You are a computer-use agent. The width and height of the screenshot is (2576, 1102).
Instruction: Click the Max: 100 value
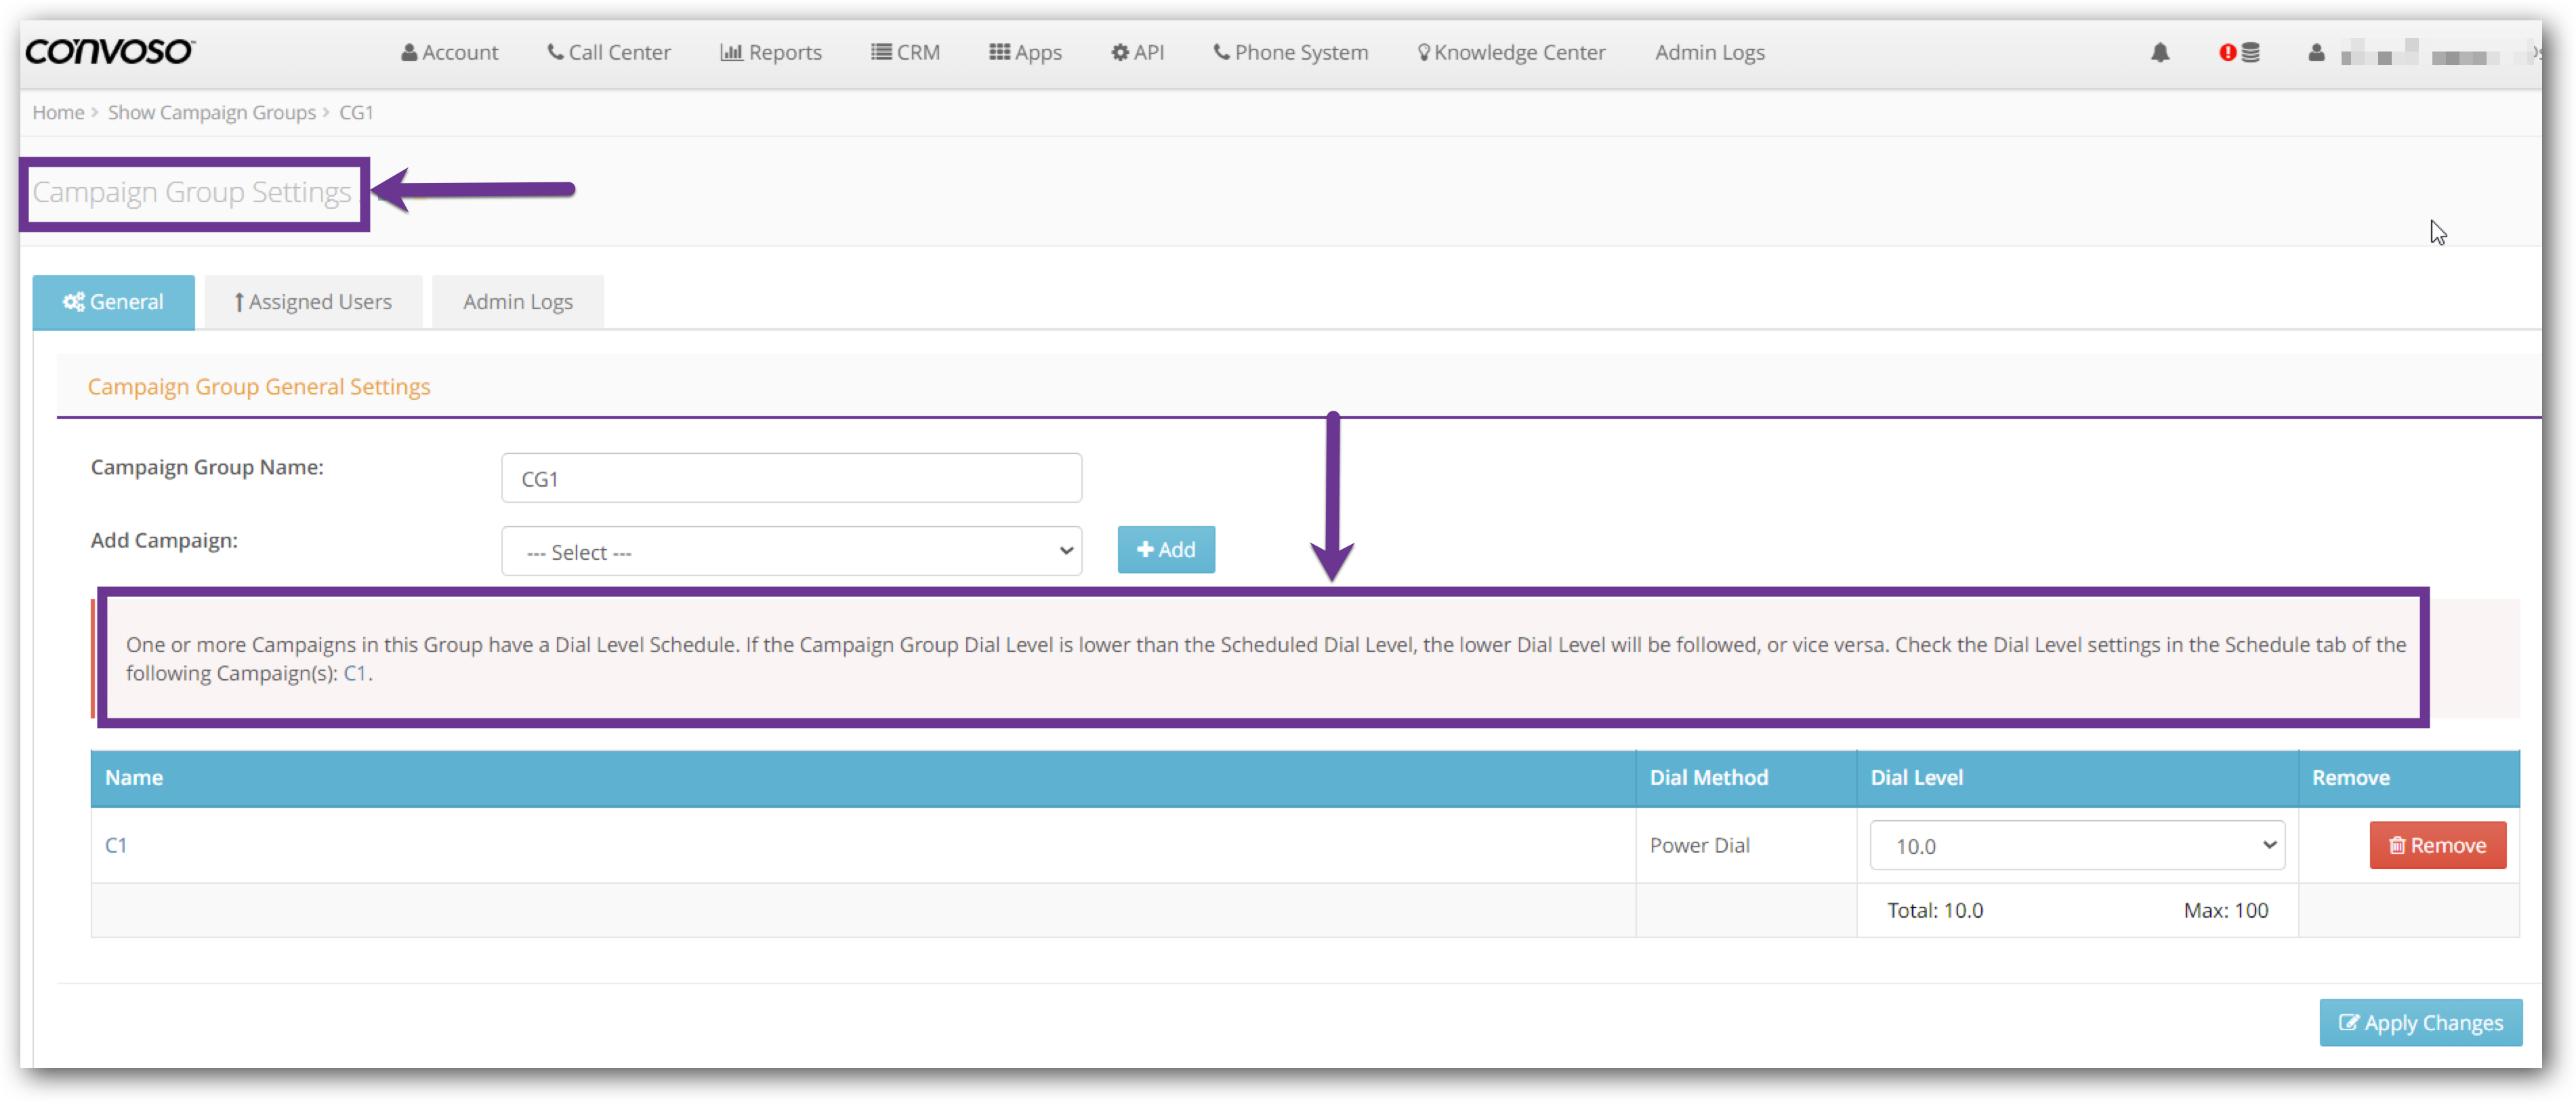point(2226,910)
